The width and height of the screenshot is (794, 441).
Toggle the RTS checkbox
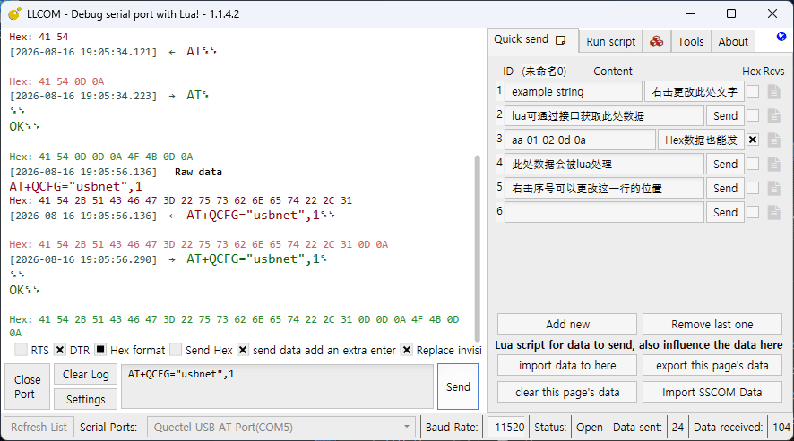coord(21,350)
